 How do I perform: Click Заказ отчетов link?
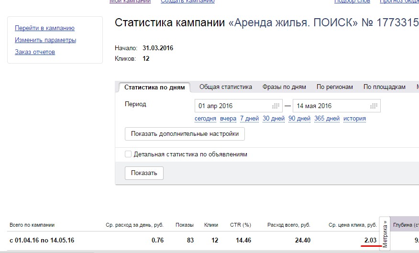pos(35,52)
